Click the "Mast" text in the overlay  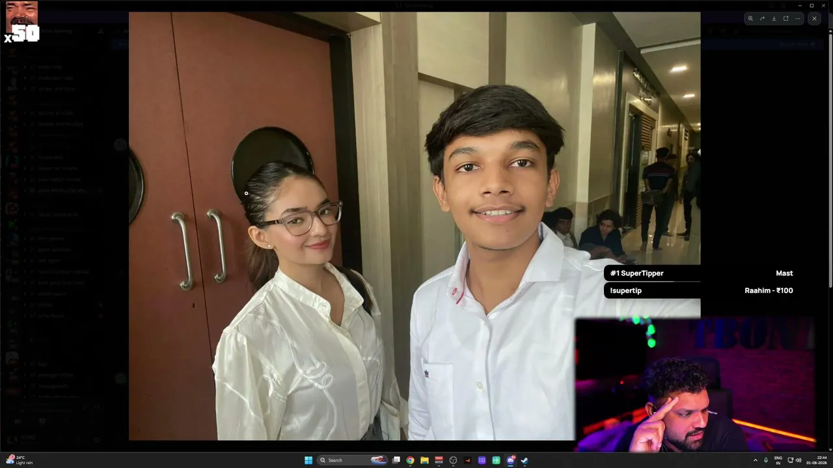784,273
